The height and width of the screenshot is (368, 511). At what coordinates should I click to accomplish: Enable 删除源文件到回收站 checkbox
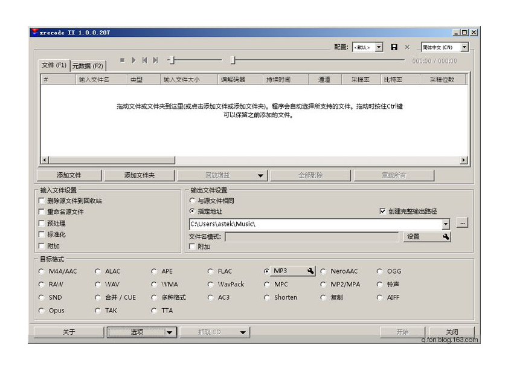[41, 200]
